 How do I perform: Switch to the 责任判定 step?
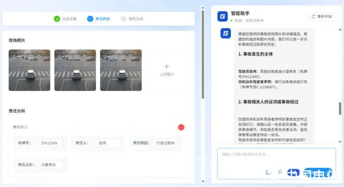tap(99, 19)
